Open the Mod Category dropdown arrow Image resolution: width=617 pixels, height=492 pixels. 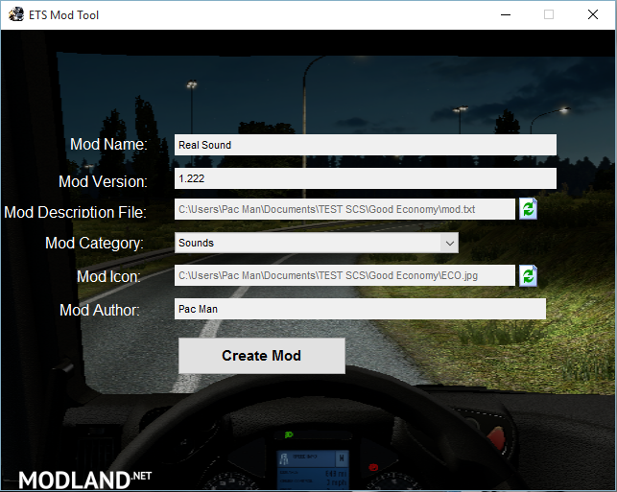(450, 243)
